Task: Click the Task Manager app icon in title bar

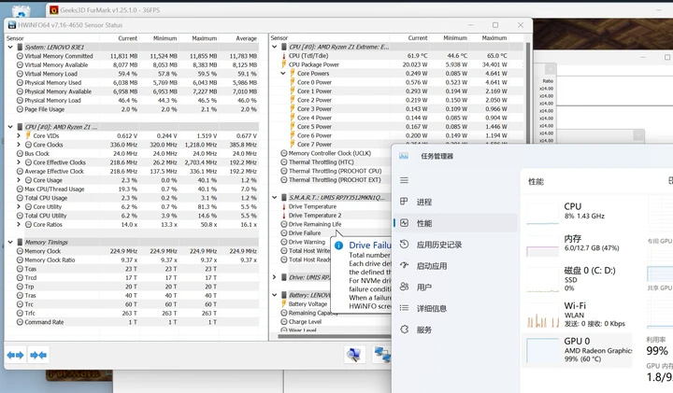Action: (x=404, y=156)
